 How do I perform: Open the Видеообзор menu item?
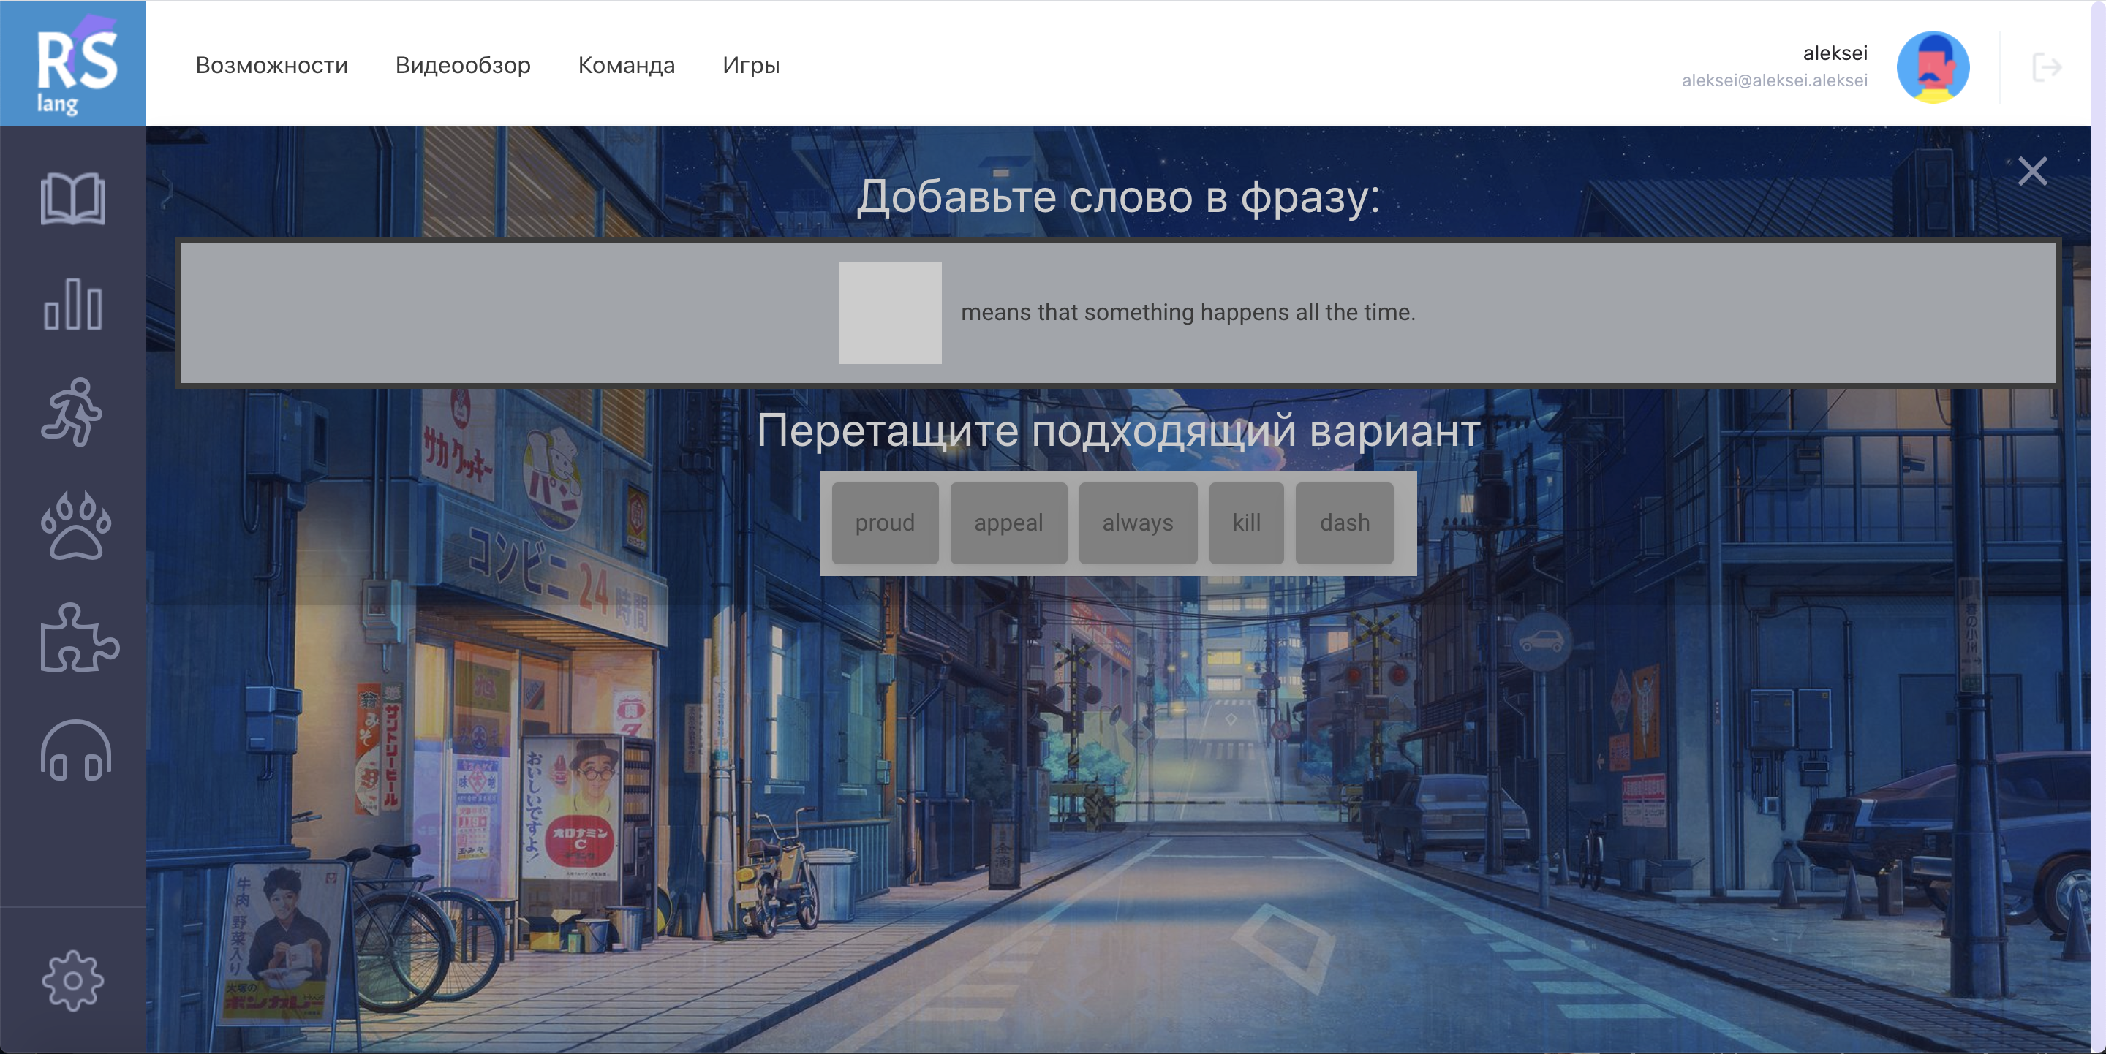[463, 65]
